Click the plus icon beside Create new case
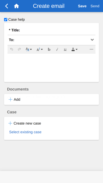This screenshot has height=183, width=103. [10, 123]
